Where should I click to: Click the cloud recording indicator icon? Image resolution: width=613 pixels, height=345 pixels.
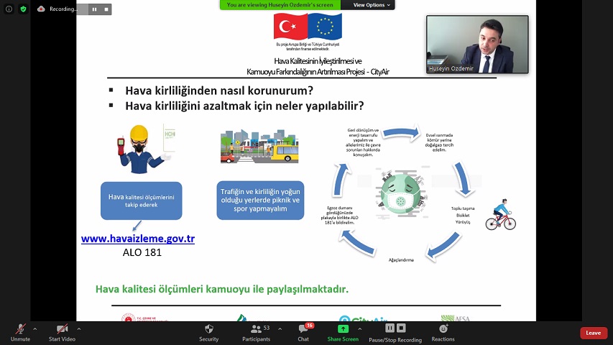41,9
